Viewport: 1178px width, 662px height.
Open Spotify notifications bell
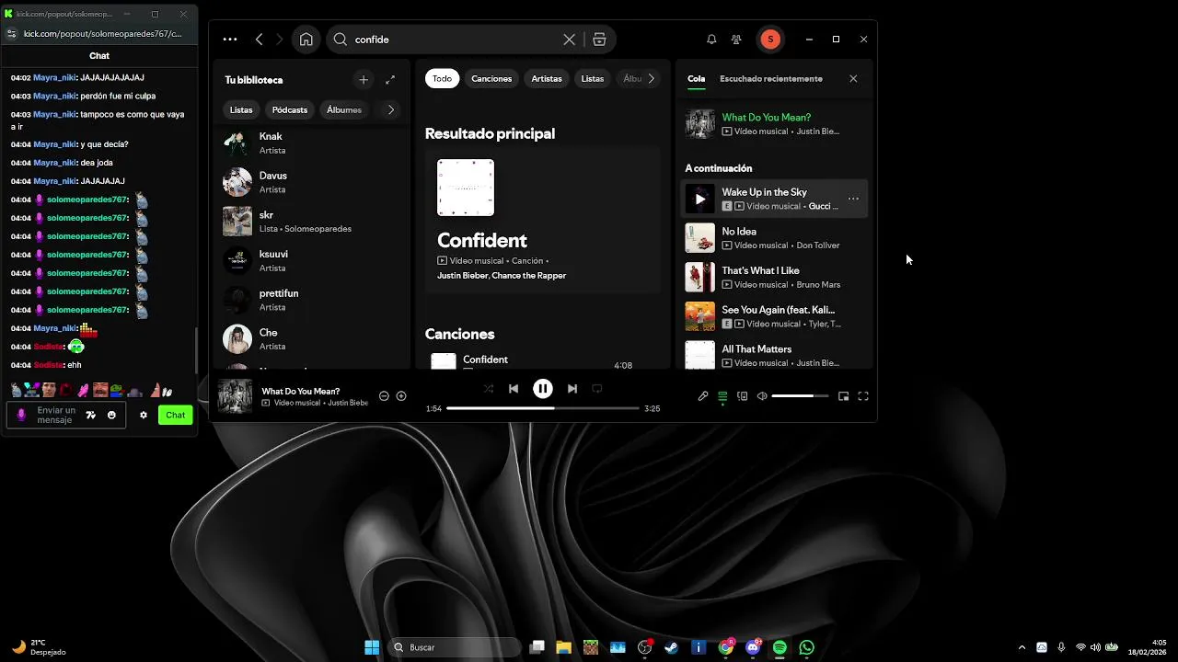pyautogui.click(x=711, y=40)
